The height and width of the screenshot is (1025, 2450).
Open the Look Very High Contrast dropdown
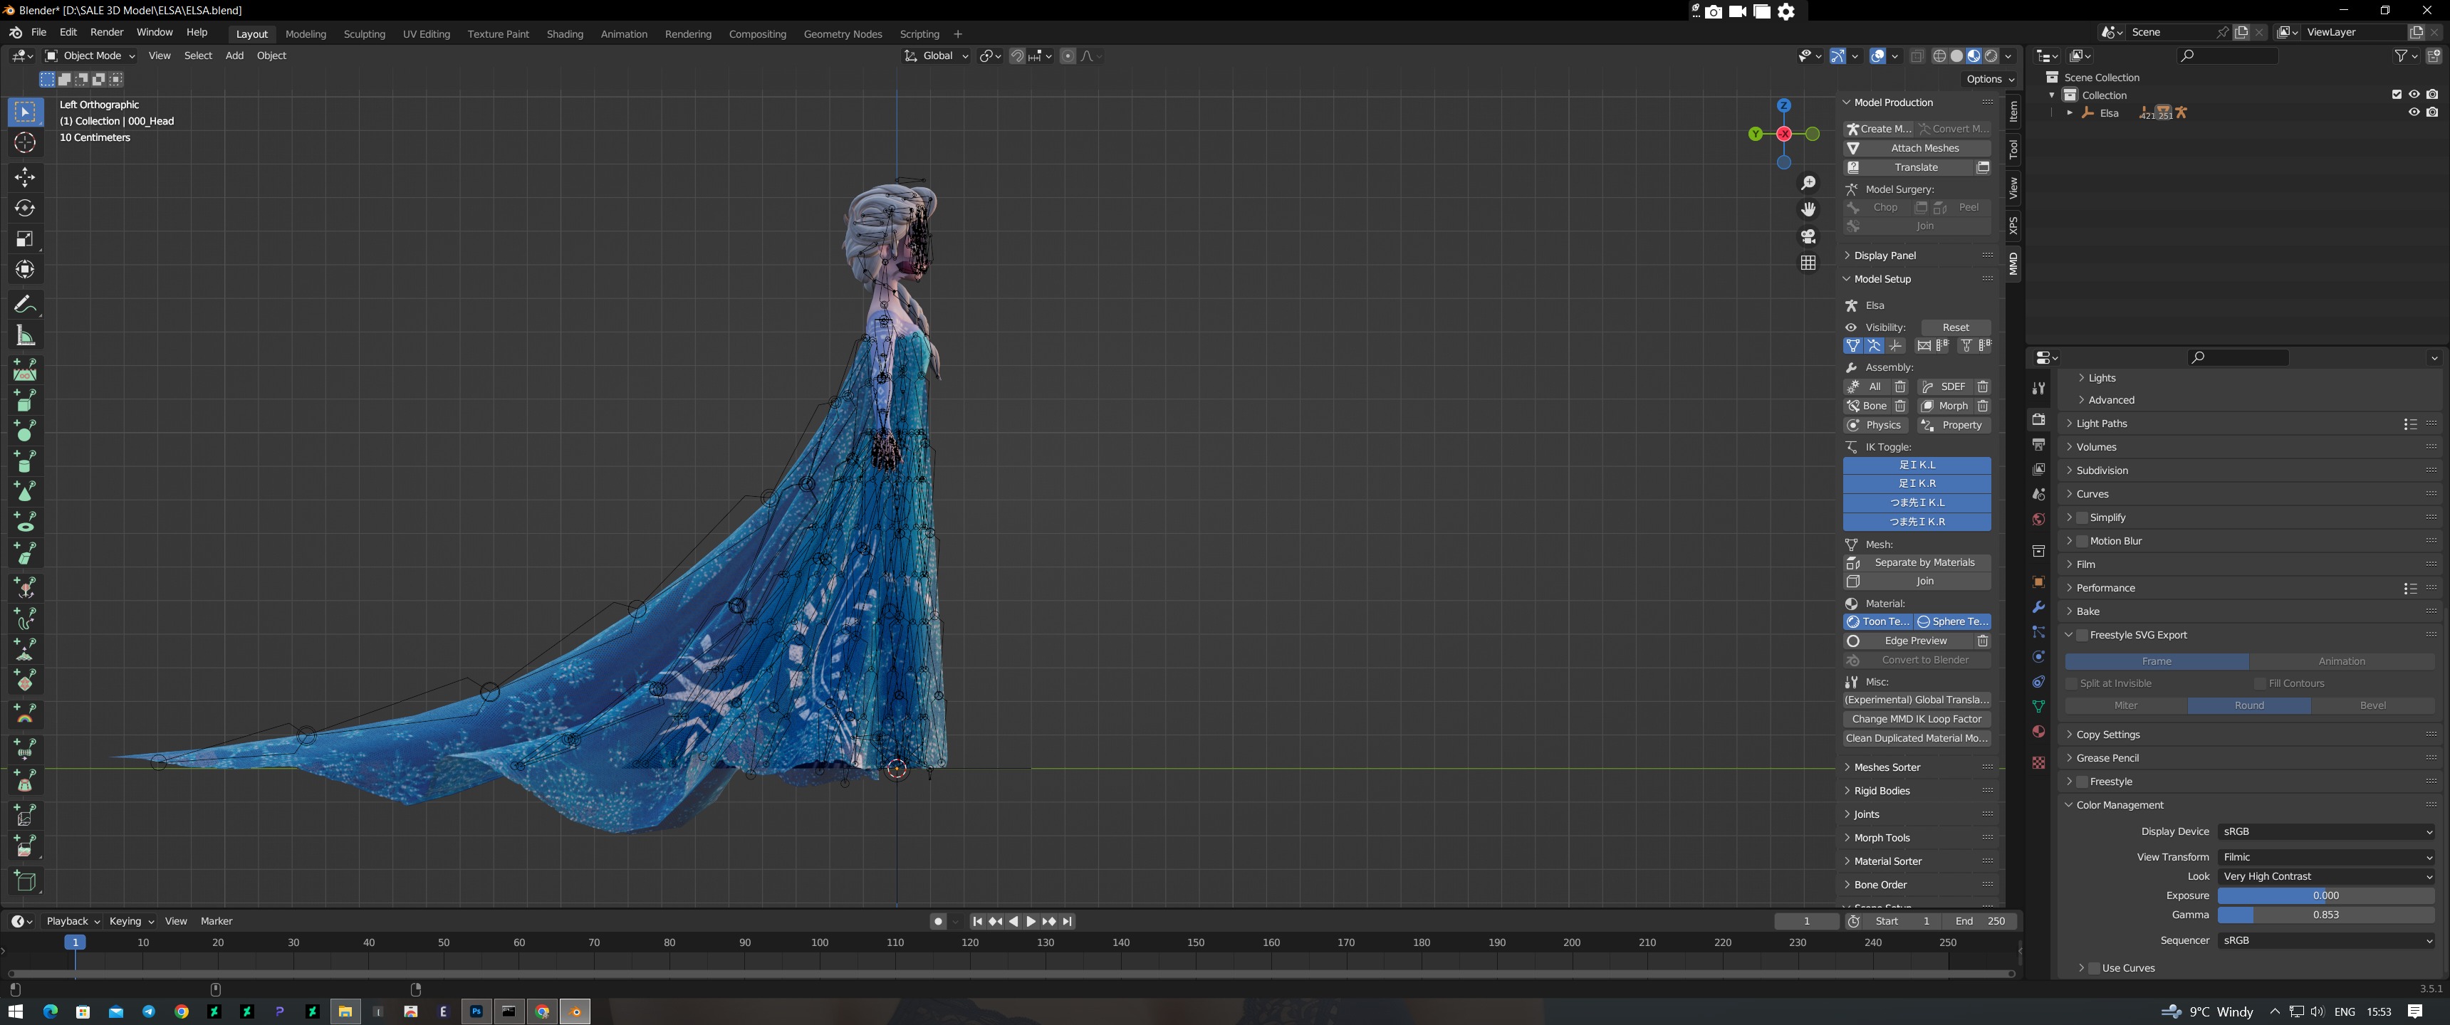(x=2326, y=877)
